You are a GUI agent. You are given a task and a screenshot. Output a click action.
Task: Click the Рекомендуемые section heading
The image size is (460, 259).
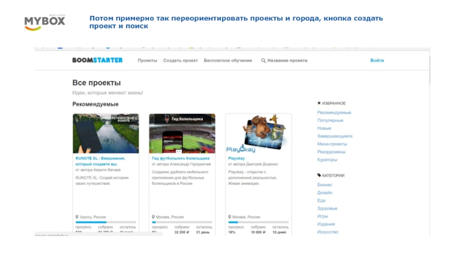[95, 104]
